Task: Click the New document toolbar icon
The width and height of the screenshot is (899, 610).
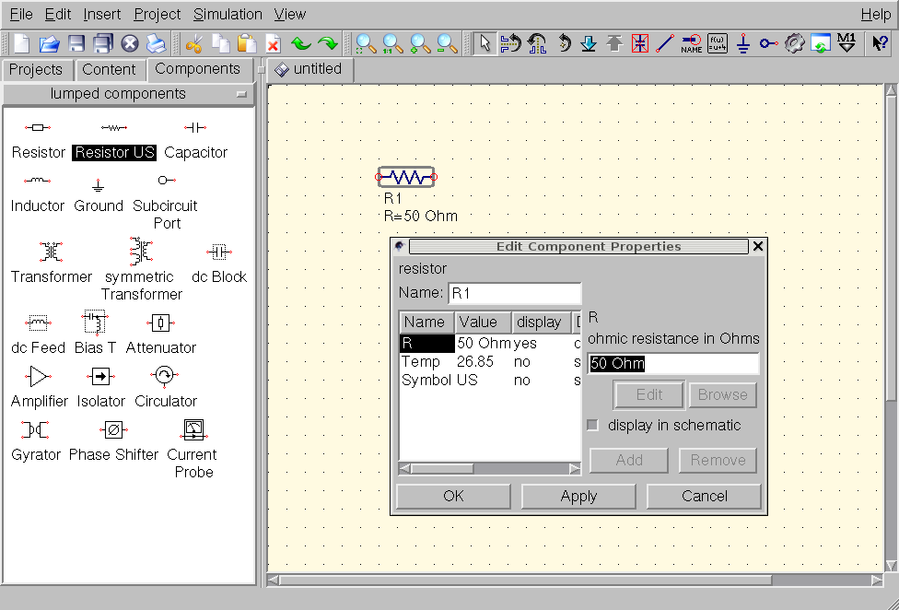Action: click(21, 43)
